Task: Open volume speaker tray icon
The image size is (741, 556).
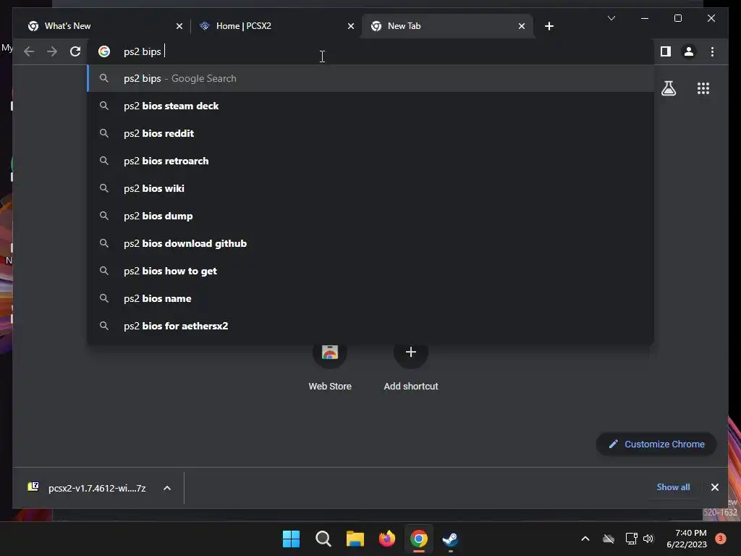Action: point(648,539)
